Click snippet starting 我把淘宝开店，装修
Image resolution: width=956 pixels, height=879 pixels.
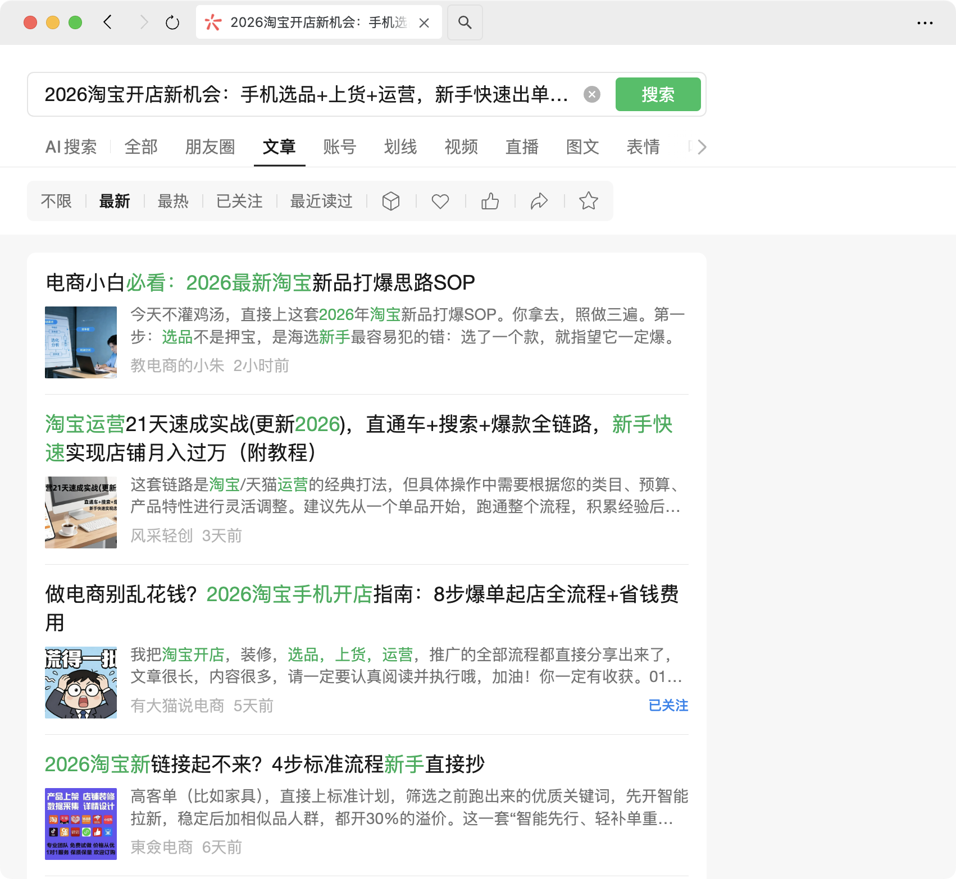[x=407, y=666]
